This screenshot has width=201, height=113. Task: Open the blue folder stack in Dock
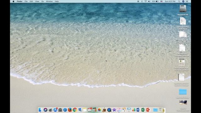point(155,110)
